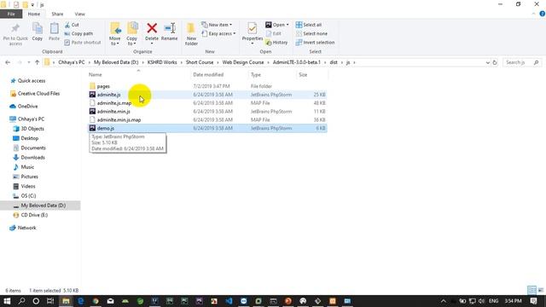The height and width of the screenshot is (307, 546).
Task: Click the Refresh button in address bar
Action: coord(495,62)
